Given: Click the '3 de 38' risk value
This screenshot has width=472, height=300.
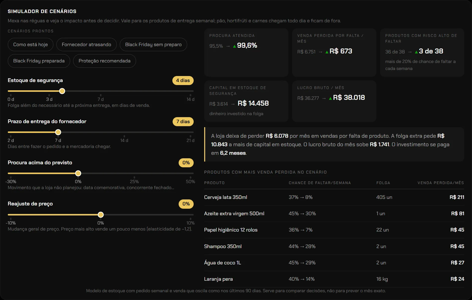Looking at the screenshot, I should coord(431,51).
